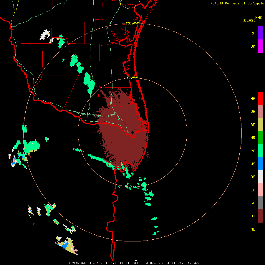Click the DS legend label
This screenshot has height=265, width=265.
coord(253,177)
